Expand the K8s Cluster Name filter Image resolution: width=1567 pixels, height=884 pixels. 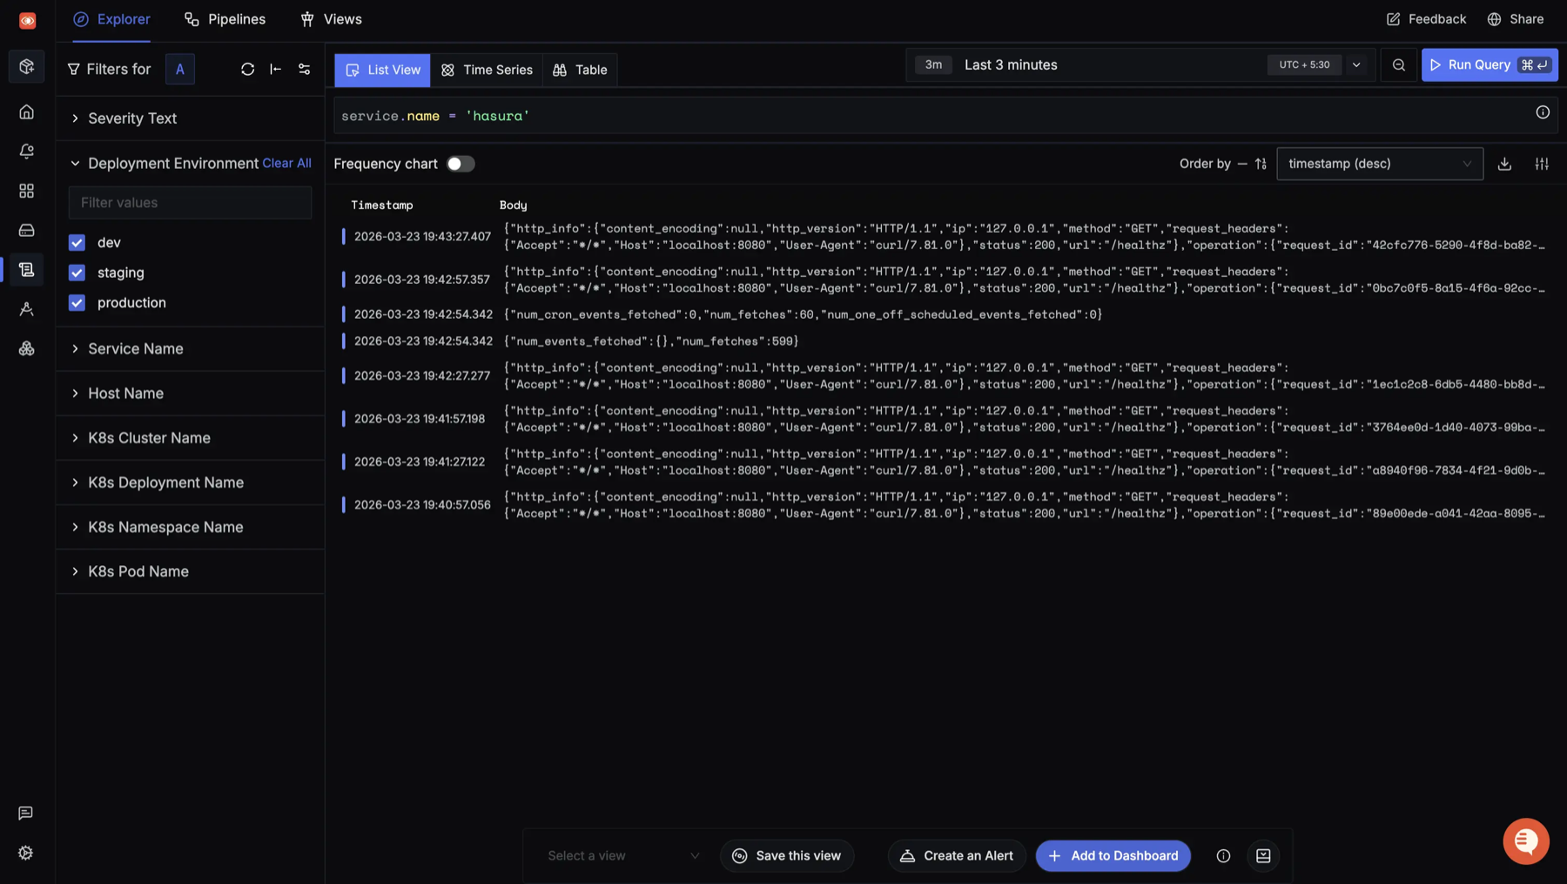pos(190,438)
